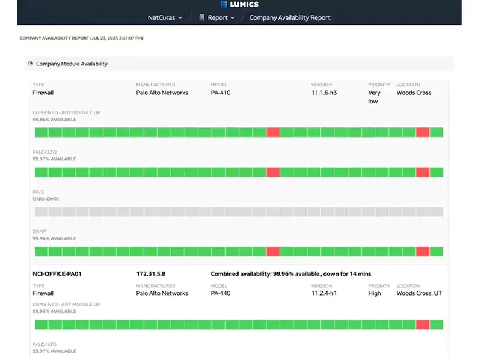478x358 pixels.
Task: Click the report timestamp heading text
Action: click(81, 38)
